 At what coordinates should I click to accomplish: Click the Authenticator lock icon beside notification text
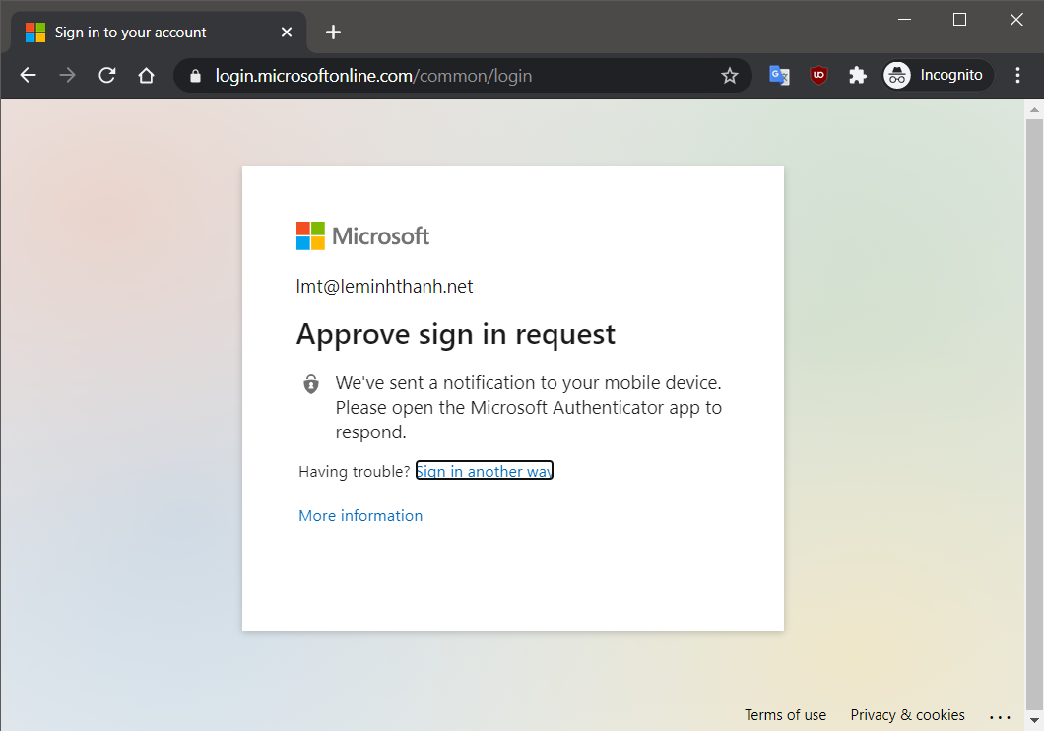tap(311, 384)
